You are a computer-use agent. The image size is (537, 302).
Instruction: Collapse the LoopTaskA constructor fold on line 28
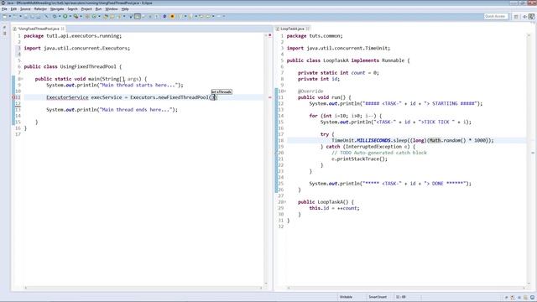[285, 202]
